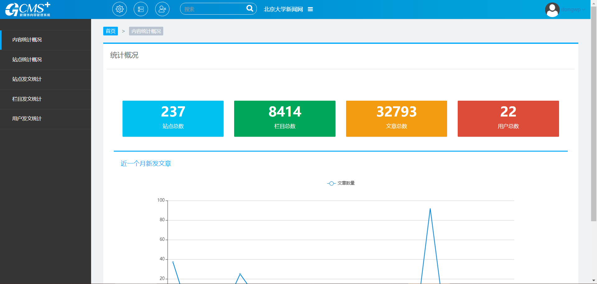Viewport: 597px width, 284px height.
Task: Click the 内容统计概况 breadcrumb
Action: pyautogui.click(x=146, y=31)
